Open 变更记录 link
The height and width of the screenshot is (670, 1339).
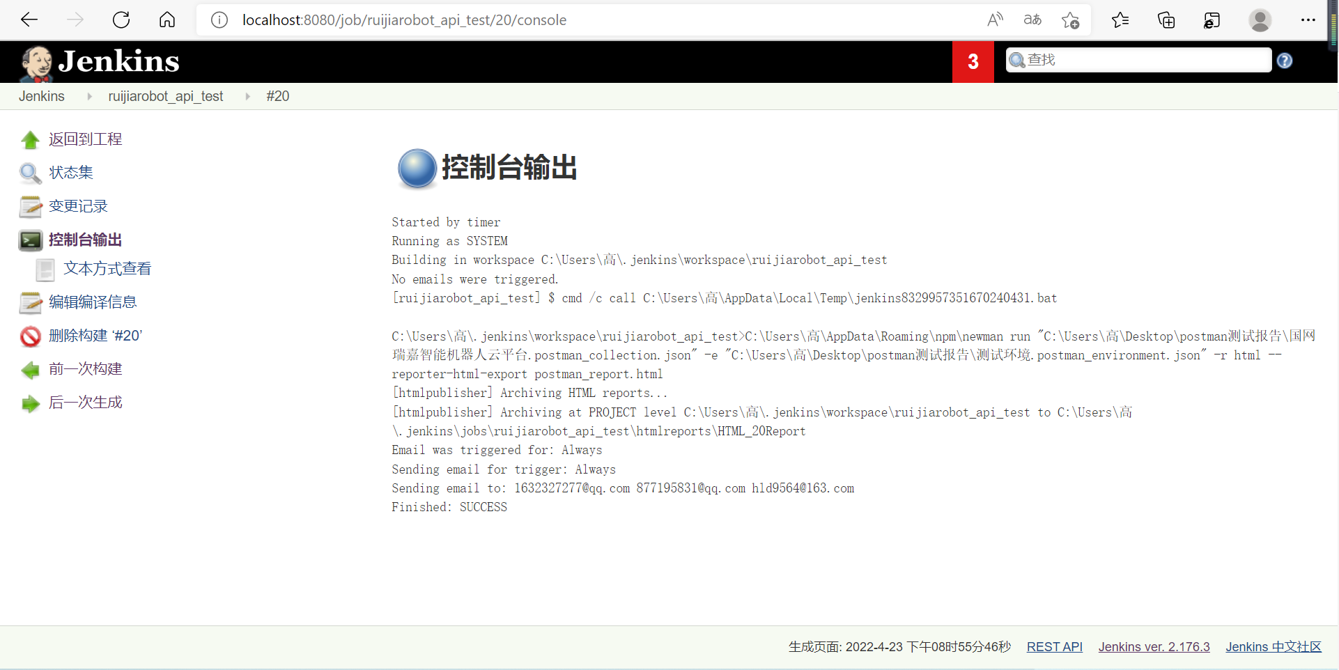click(78, 206)
